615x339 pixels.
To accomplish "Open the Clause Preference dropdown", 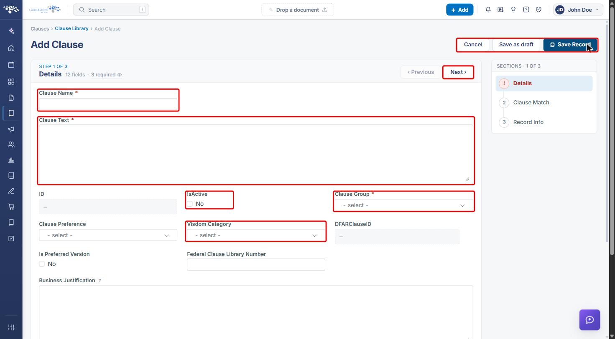I will [x=108, y=235].
